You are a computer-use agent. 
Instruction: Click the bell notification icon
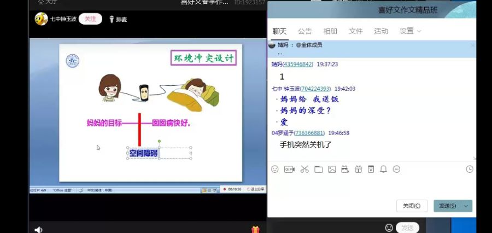(x=383, y=170)
